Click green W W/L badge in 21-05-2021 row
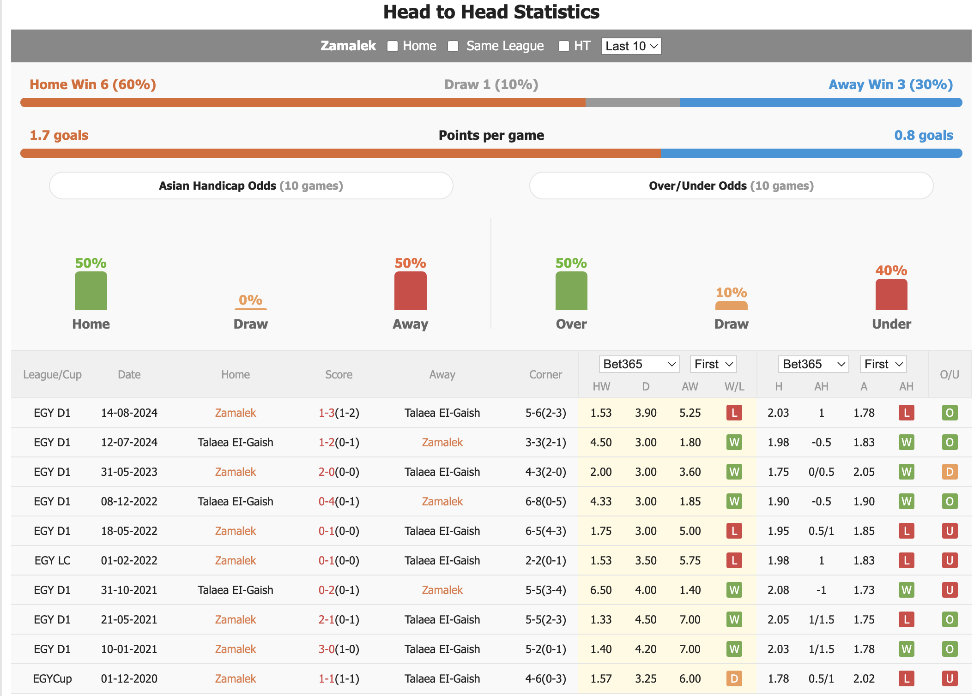 (x=734, y=619)
